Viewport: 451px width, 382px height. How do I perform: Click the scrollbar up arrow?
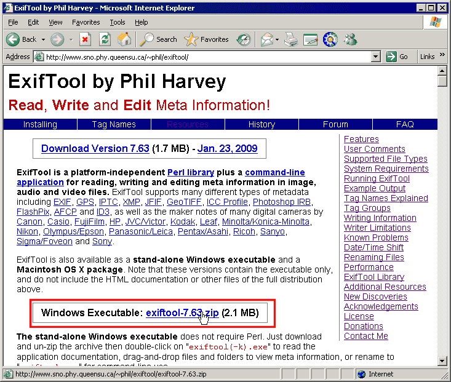coord(442,71)
